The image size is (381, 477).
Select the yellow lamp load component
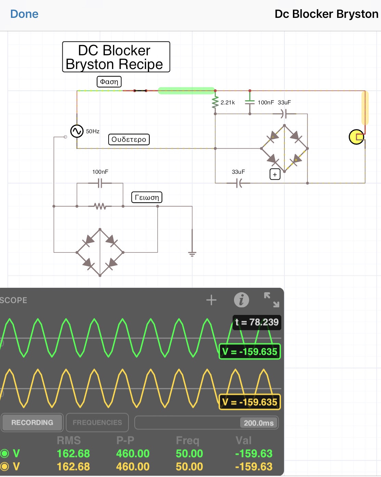coord(357,137)
